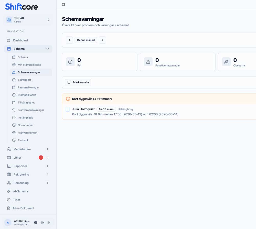The height and width of the screenshot is (229, 256).
Task: Log out using the exit icon
Action: [49, 222]
